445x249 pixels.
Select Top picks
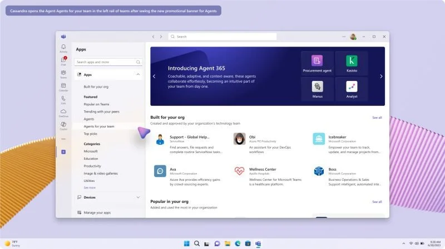tap(90, 134)
